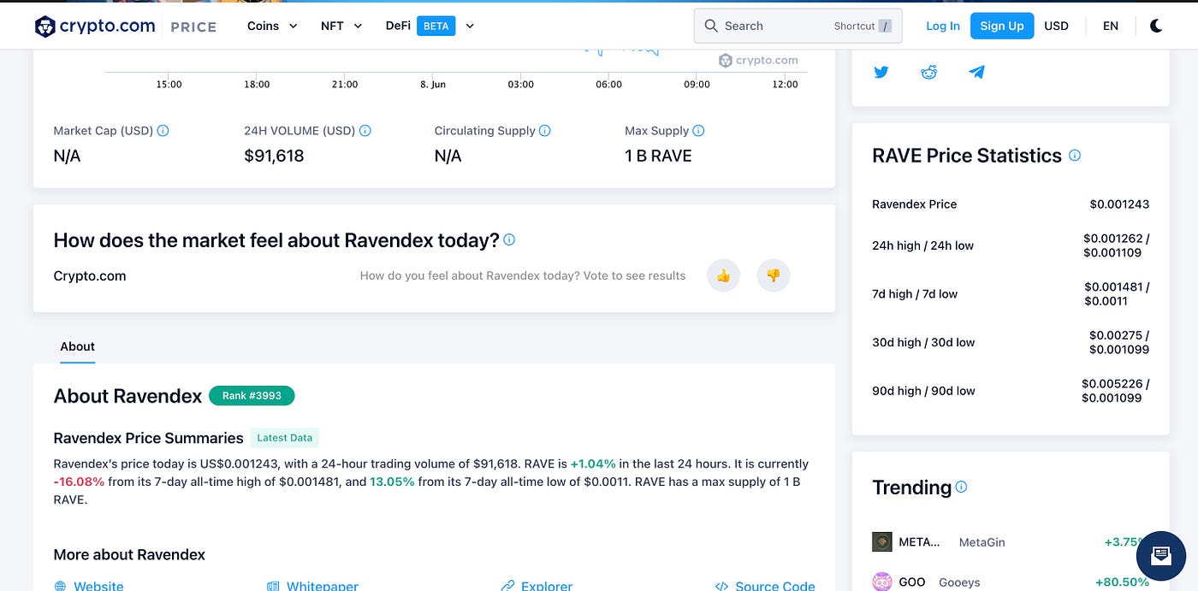This screenshot has height=591, width=1198.
Task: Click the Gooeys coin icon
Action: pyautogui.click(x=882, y=582)
